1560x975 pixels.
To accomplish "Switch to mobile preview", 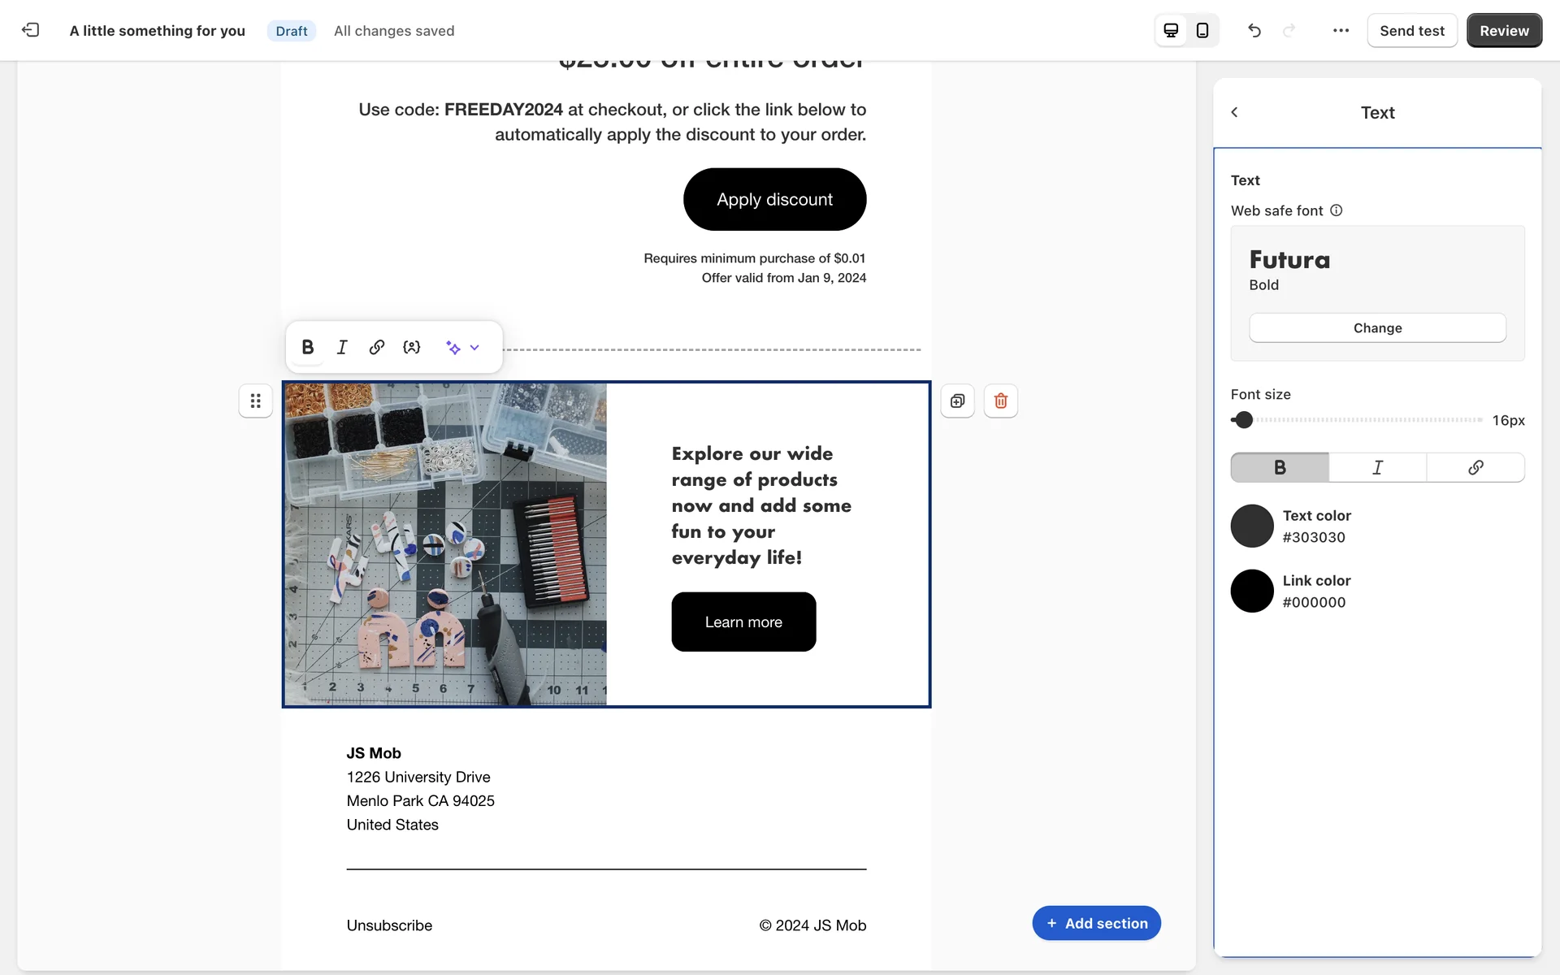I will tap(1202, 30).
